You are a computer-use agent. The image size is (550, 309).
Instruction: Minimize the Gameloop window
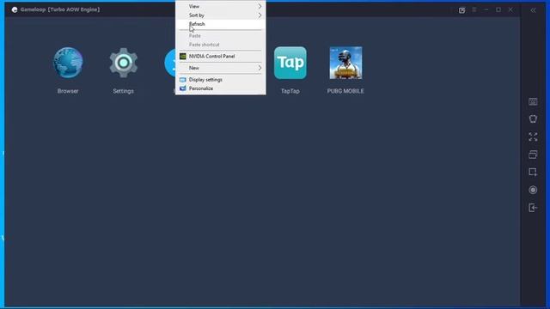(486, 9)
